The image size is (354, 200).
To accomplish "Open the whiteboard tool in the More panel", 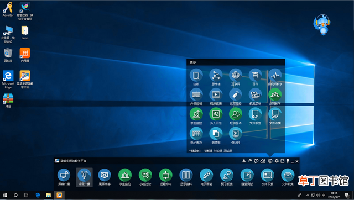I will coord(196,75).
